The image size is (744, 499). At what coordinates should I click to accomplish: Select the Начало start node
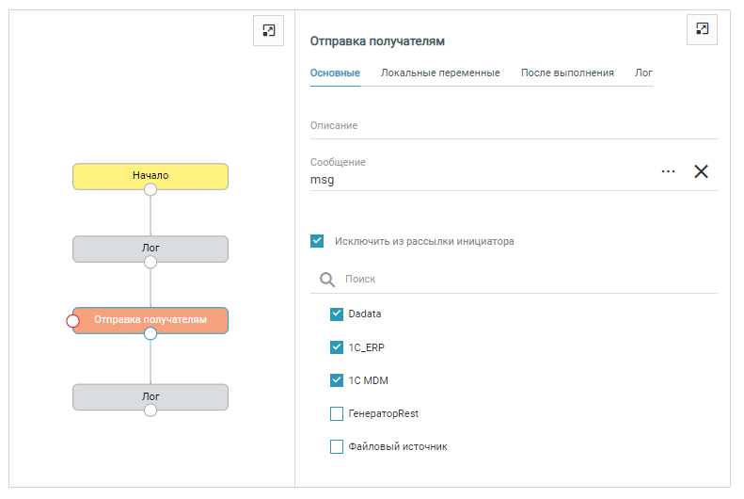coord(150,175)
